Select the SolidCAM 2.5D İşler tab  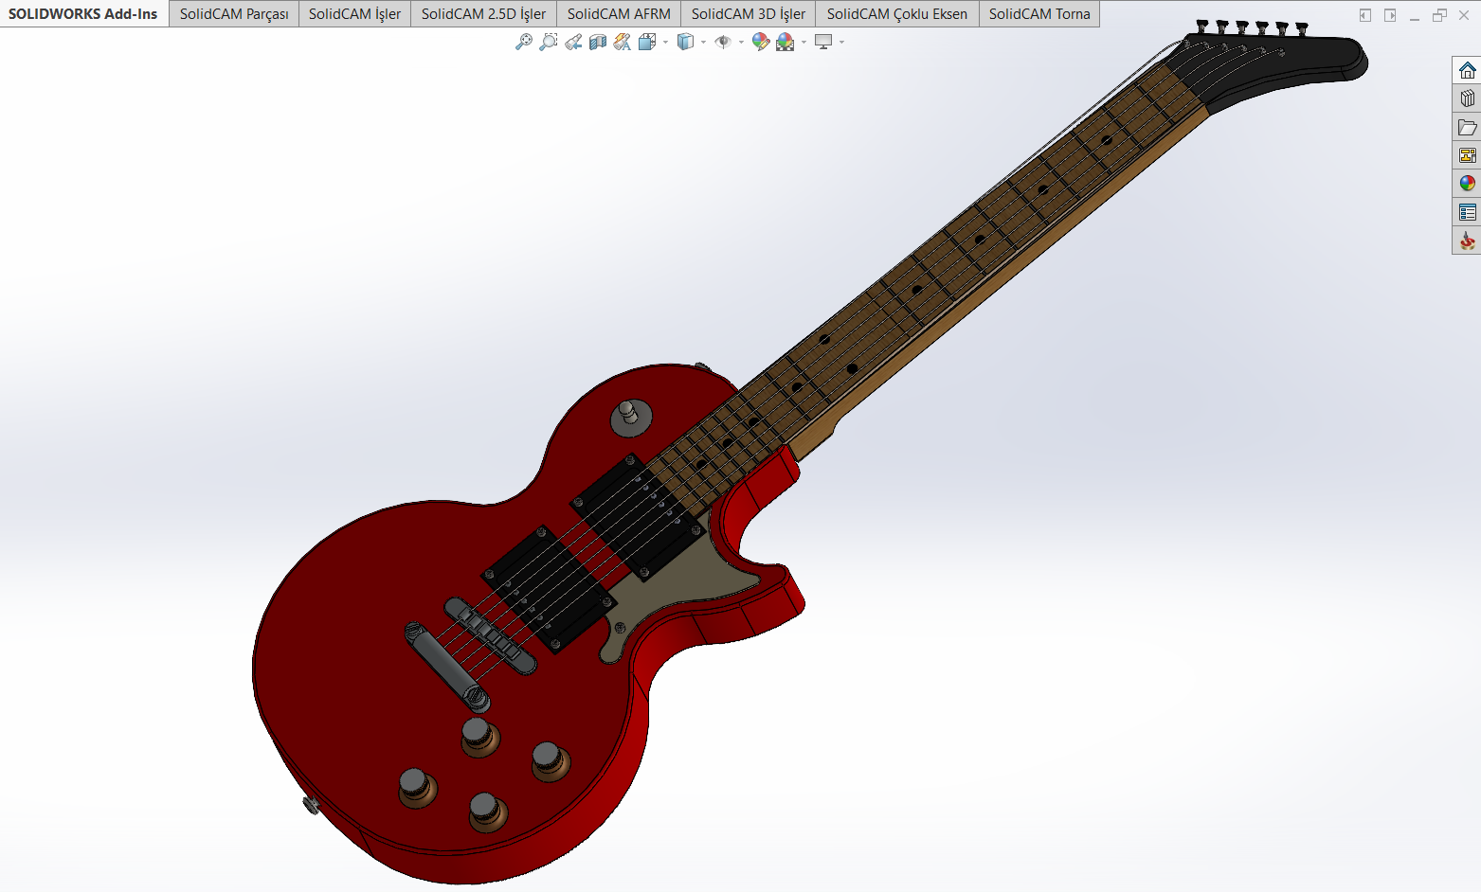click(x=483, y=13)
